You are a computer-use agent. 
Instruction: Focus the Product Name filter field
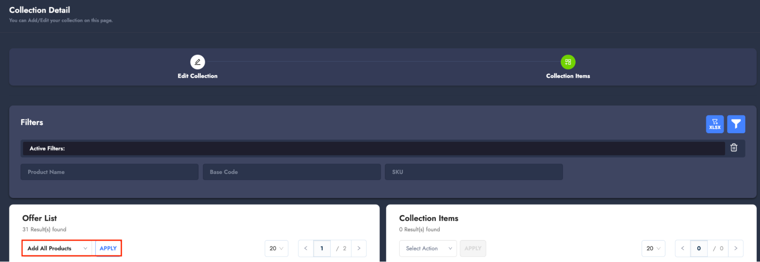109,172
